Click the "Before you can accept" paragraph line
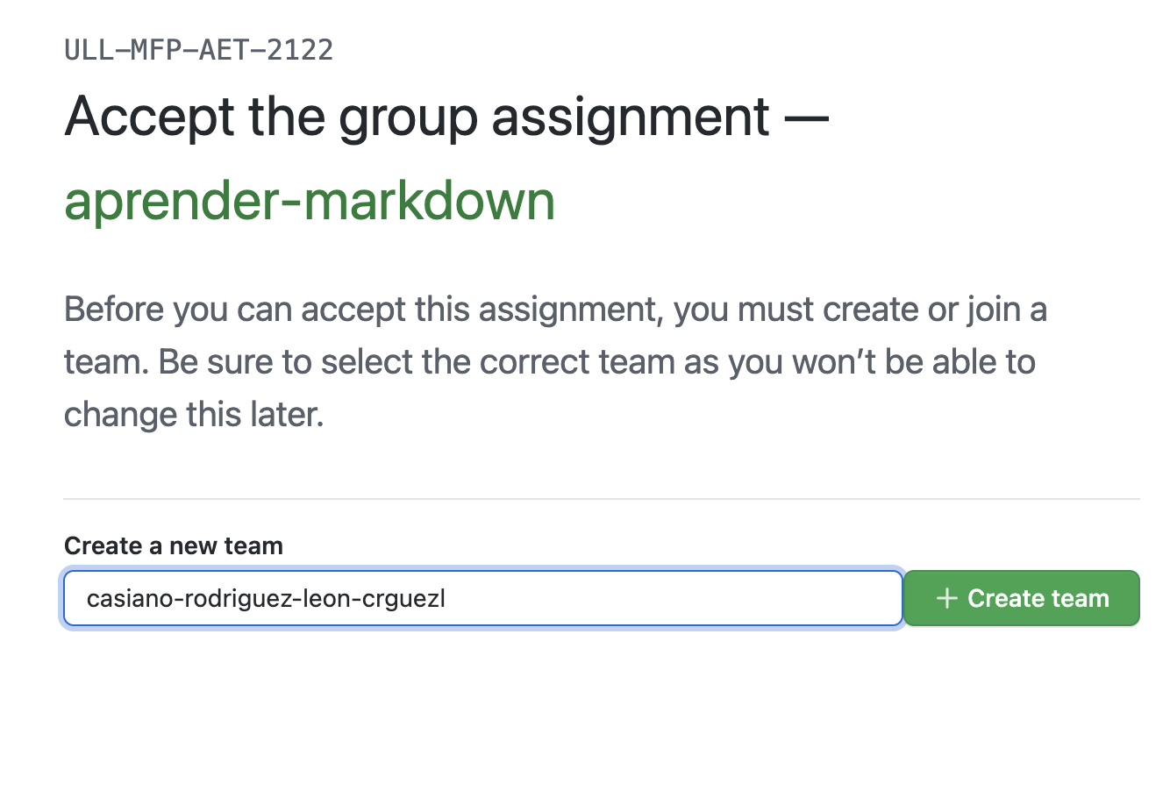The height and width of the screenshot is (791, 1170). point(555,310)
